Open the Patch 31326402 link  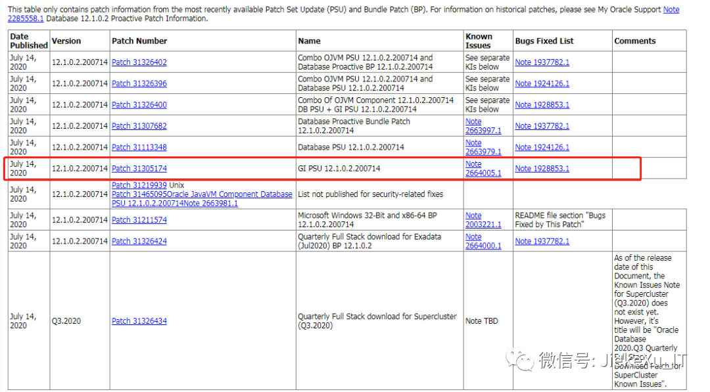(139, 62)
